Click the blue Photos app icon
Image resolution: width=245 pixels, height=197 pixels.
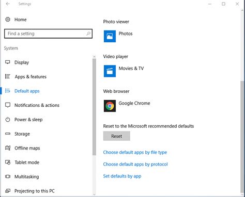(x=110, y=36)
